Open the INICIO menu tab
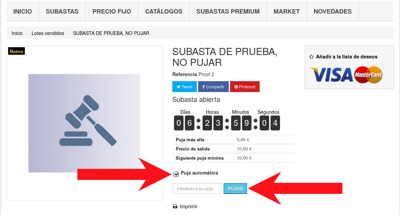This screenshot has width=400, height=215. (22, 12)
